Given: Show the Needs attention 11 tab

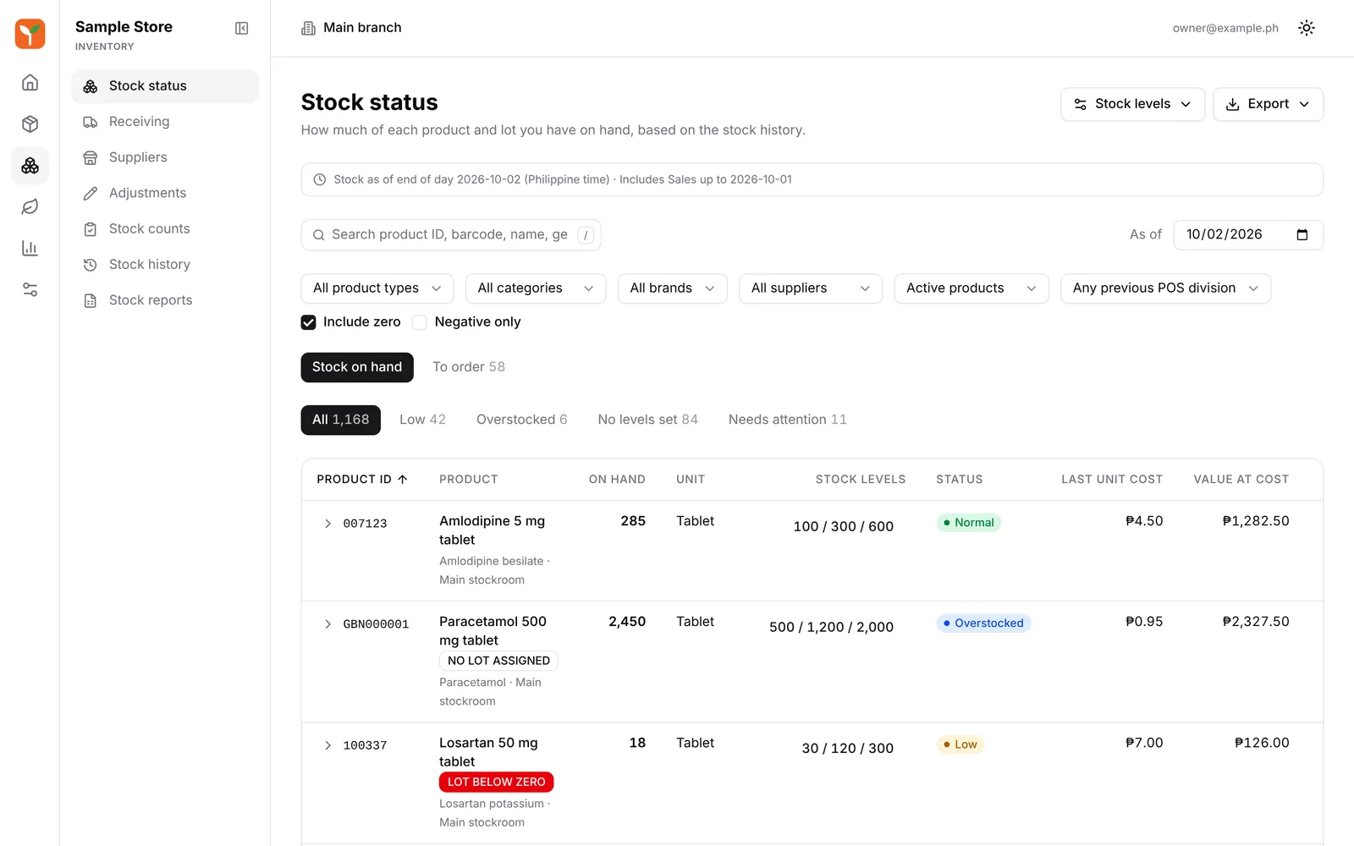Looking at the screenshot, I should (x=787, y=420).
